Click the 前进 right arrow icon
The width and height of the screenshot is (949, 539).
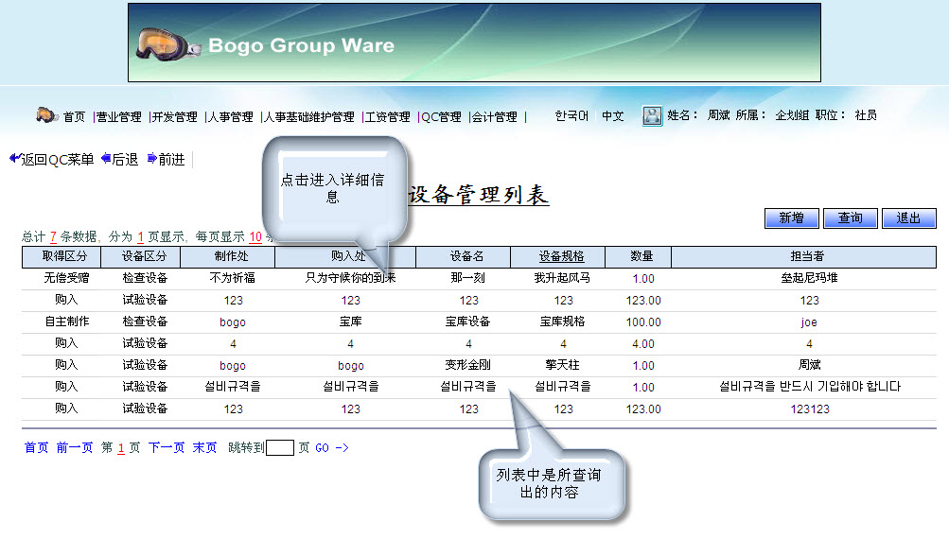point(152,159)
